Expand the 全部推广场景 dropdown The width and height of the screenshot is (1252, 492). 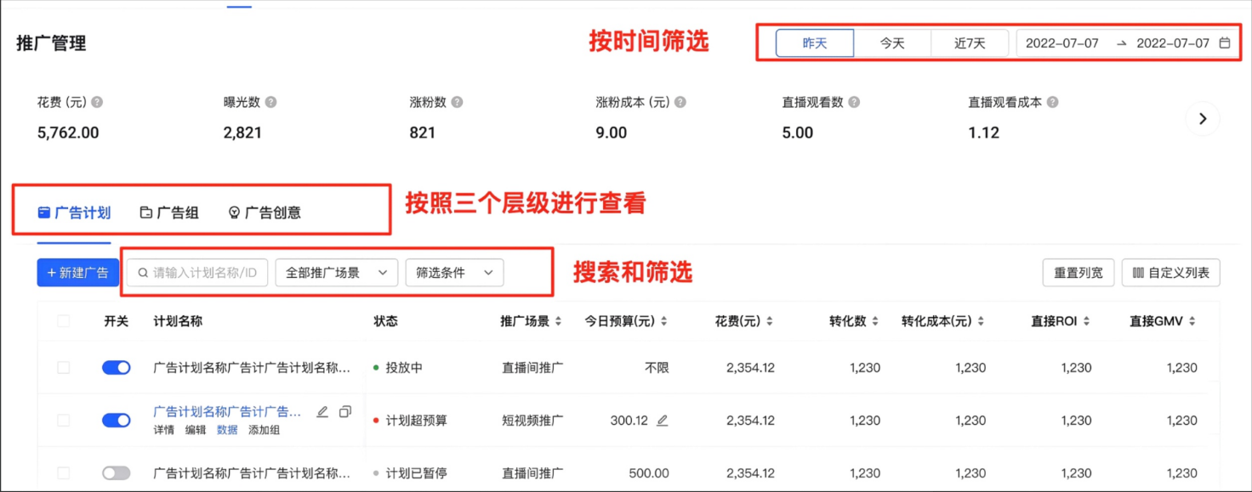336,273
